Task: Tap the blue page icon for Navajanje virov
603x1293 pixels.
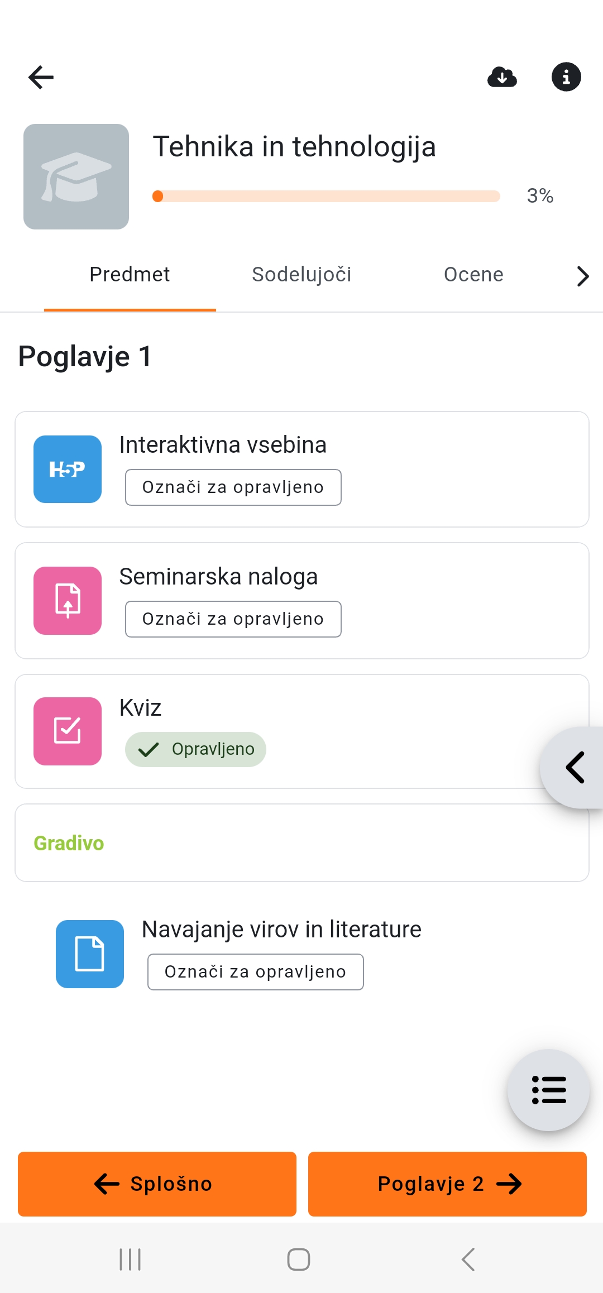Action: (x=90, y=954)
